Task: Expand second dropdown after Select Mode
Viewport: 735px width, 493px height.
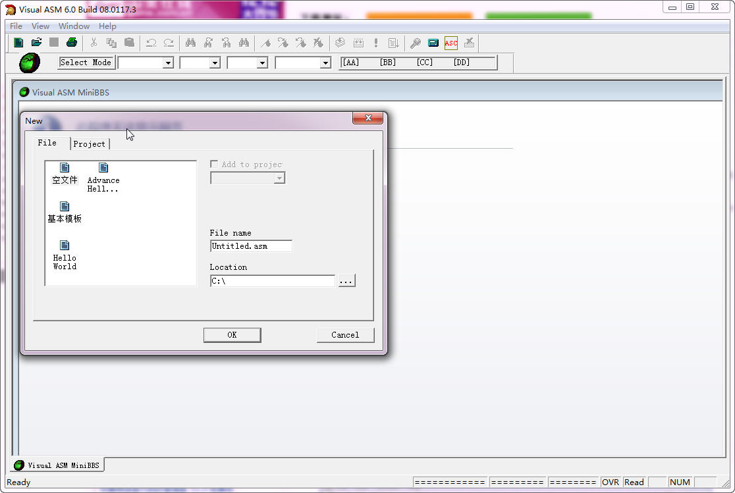Action: tap(215, 63)
